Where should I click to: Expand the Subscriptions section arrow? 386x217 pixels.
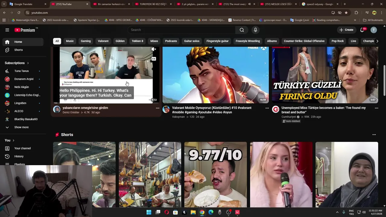click(x=28, y=63)
